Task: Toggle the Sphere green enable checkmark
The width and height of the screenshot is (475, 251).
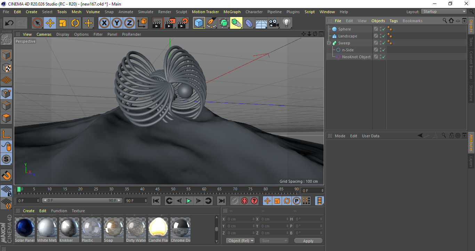Action: click(x=384, y=29)
